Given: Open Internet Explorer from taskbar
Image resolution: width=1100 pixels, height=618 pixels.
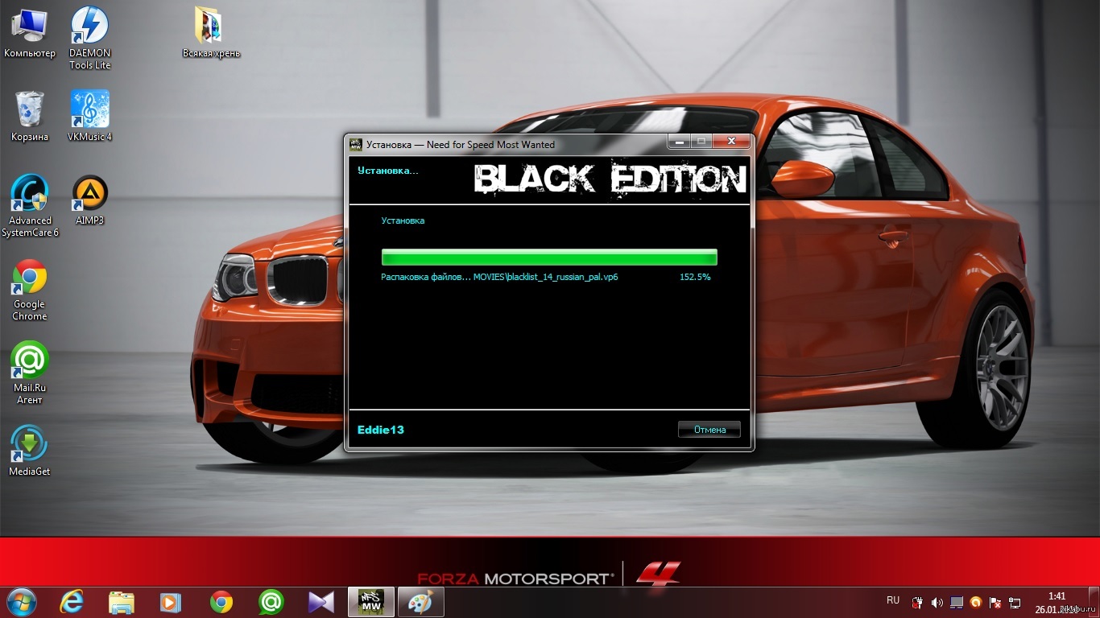Looking at the screenshot, I should point(73,601).
